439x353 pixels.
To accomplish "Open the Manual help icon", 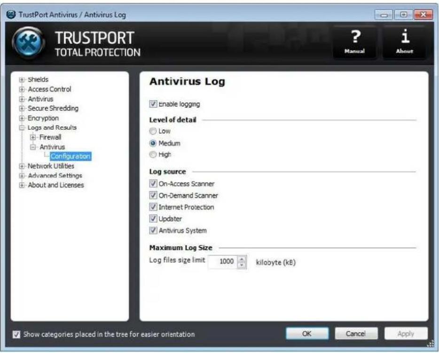I will (354, 42).
